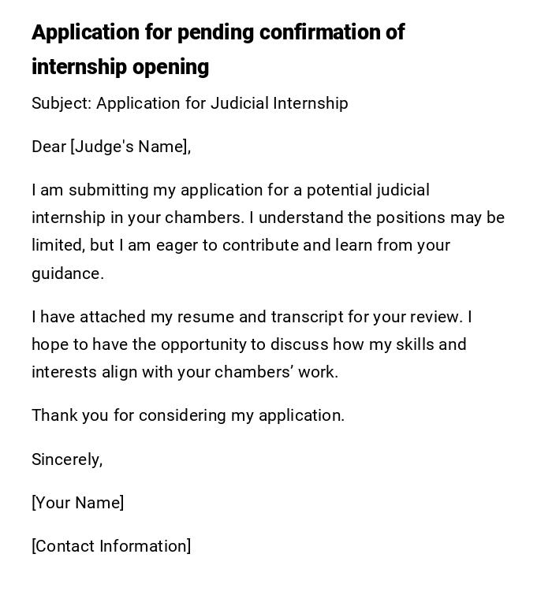Click the word "Dear" in the salutation
The height and width of the screenshot is (595, 552).
pyautogui.click(x=49, y=147)
